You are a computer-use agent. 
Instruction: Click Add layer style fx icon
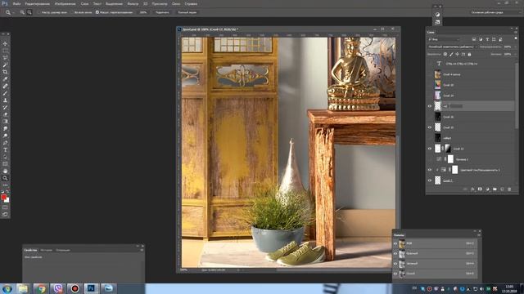472,189
